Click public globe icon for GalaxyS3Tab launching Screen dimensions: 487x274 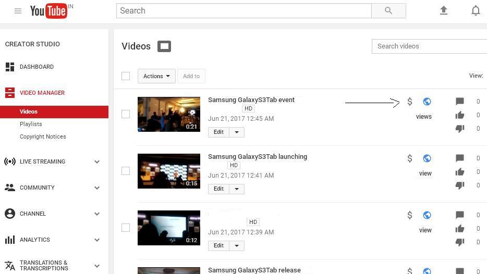point(427,158)
